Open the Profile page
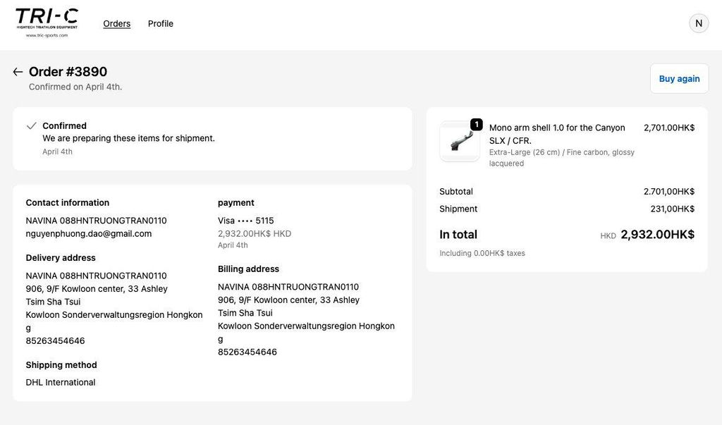This screenshot has height=425, width=722. tap(160, 23)
